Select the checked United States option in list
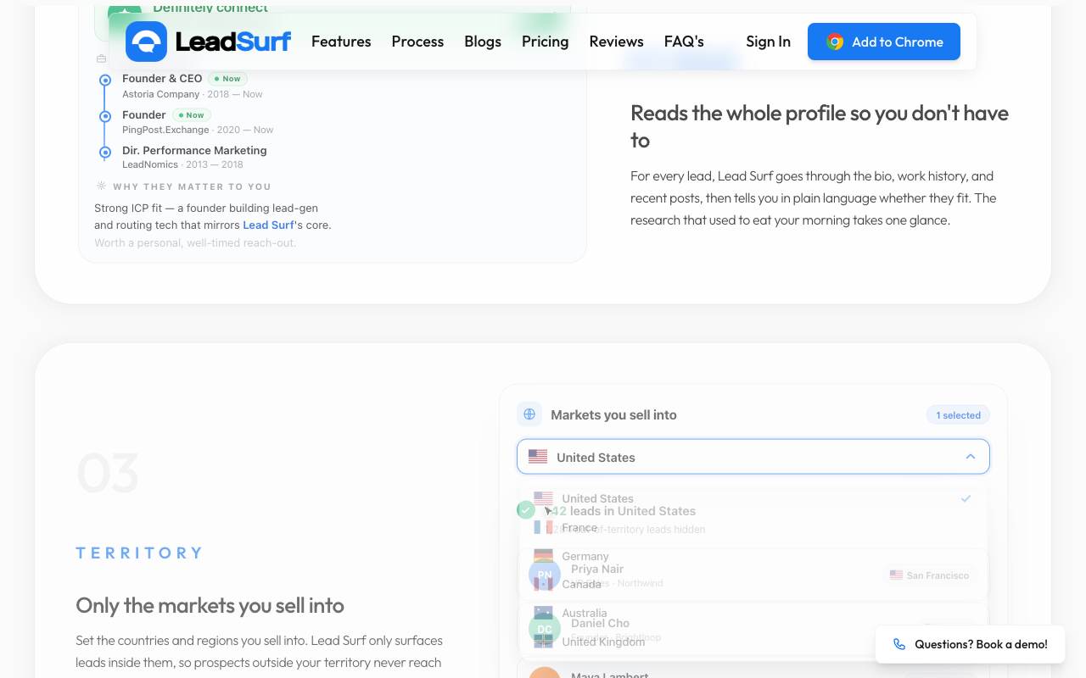This screenshot has height=678, width=1086. point(753,498)
